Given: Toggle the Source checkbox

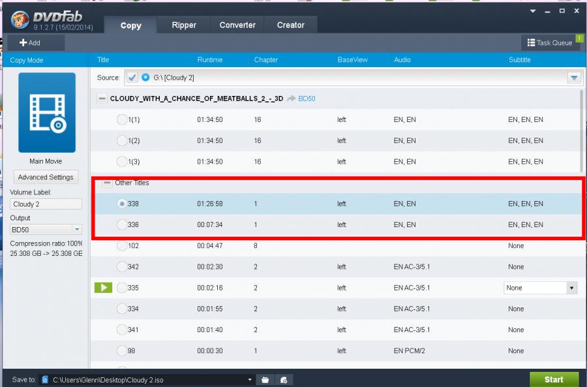Looking at the screenshot, I should (132, 78).
